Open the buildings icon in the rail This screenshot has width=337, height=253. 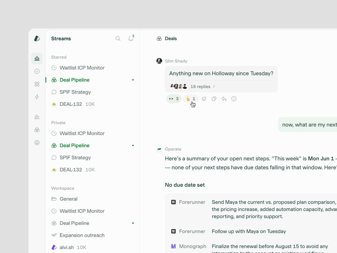37,117
